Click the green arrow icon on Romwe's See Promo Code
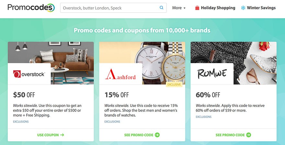The height and width of the screenshot is (145, 285). [x=249, y=135]
